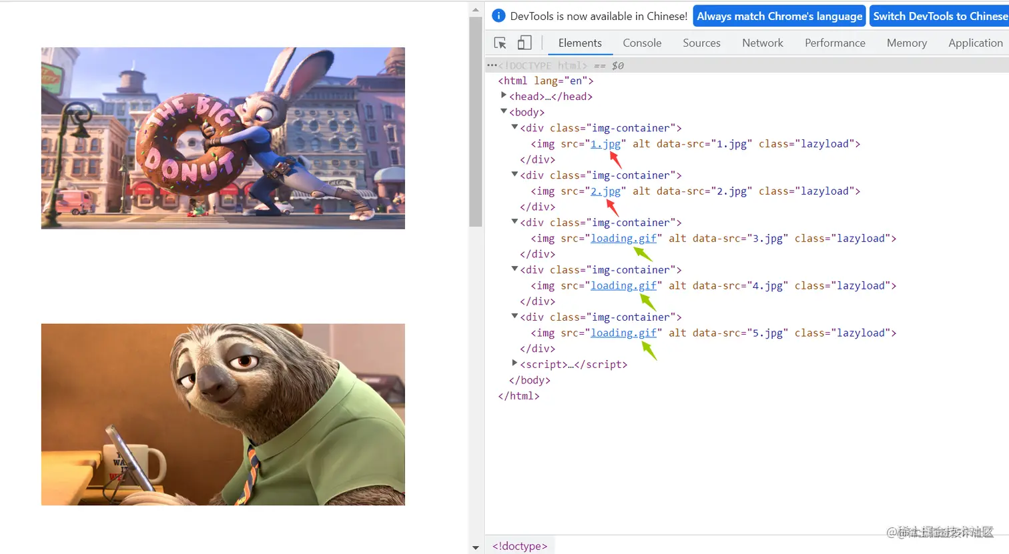This screenshot has height=554, width=1009.
Task: Click the page scrollbar down arrow
Action: click(475, 547)
